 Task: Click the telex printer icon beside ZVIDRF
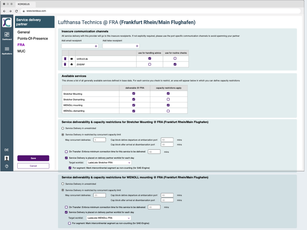(71, 65)
